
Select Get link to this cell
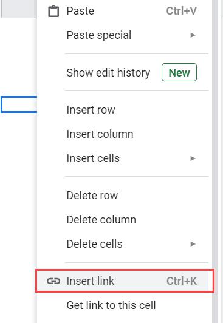(x=125, y=305)
